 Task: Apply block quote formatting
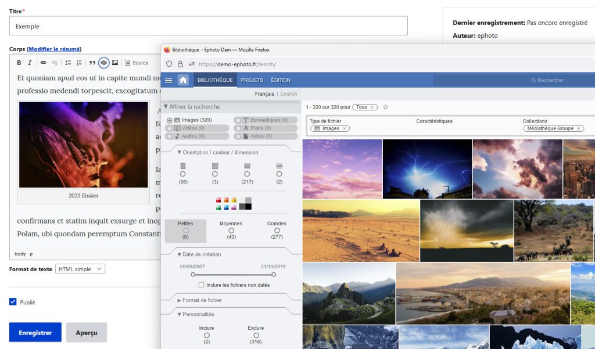tap(92, 63)
